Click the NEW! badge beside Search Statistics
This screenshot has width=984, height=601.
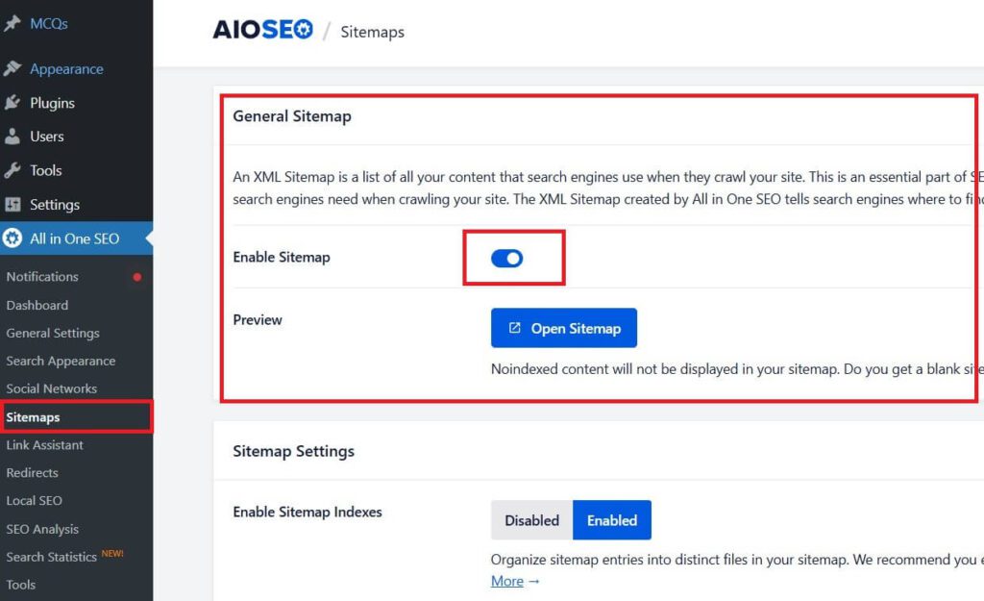tap(112, 553)
